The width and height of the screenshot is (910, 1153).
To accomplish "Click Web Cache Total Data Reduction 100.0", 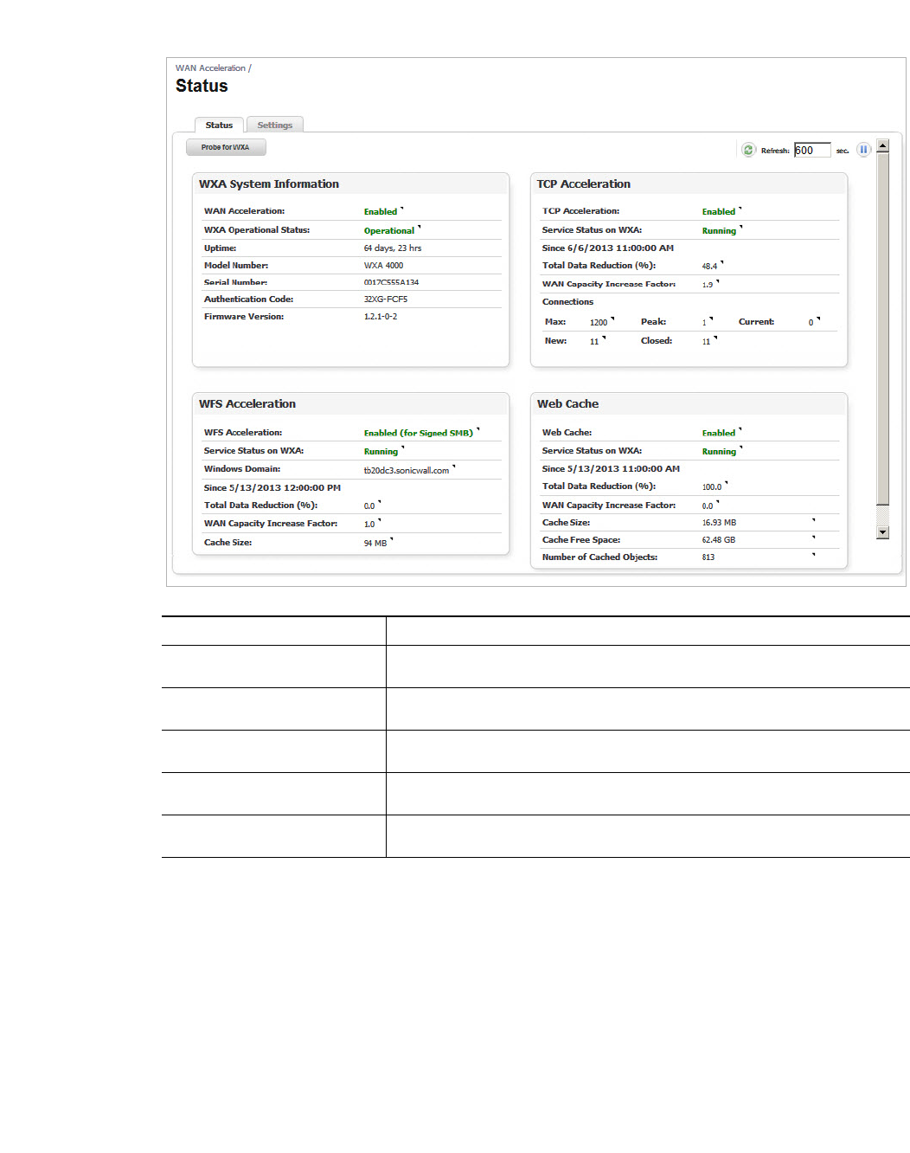I will pos(712,487).
